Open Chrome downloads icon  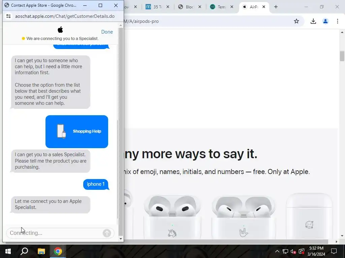click(313, 21)
